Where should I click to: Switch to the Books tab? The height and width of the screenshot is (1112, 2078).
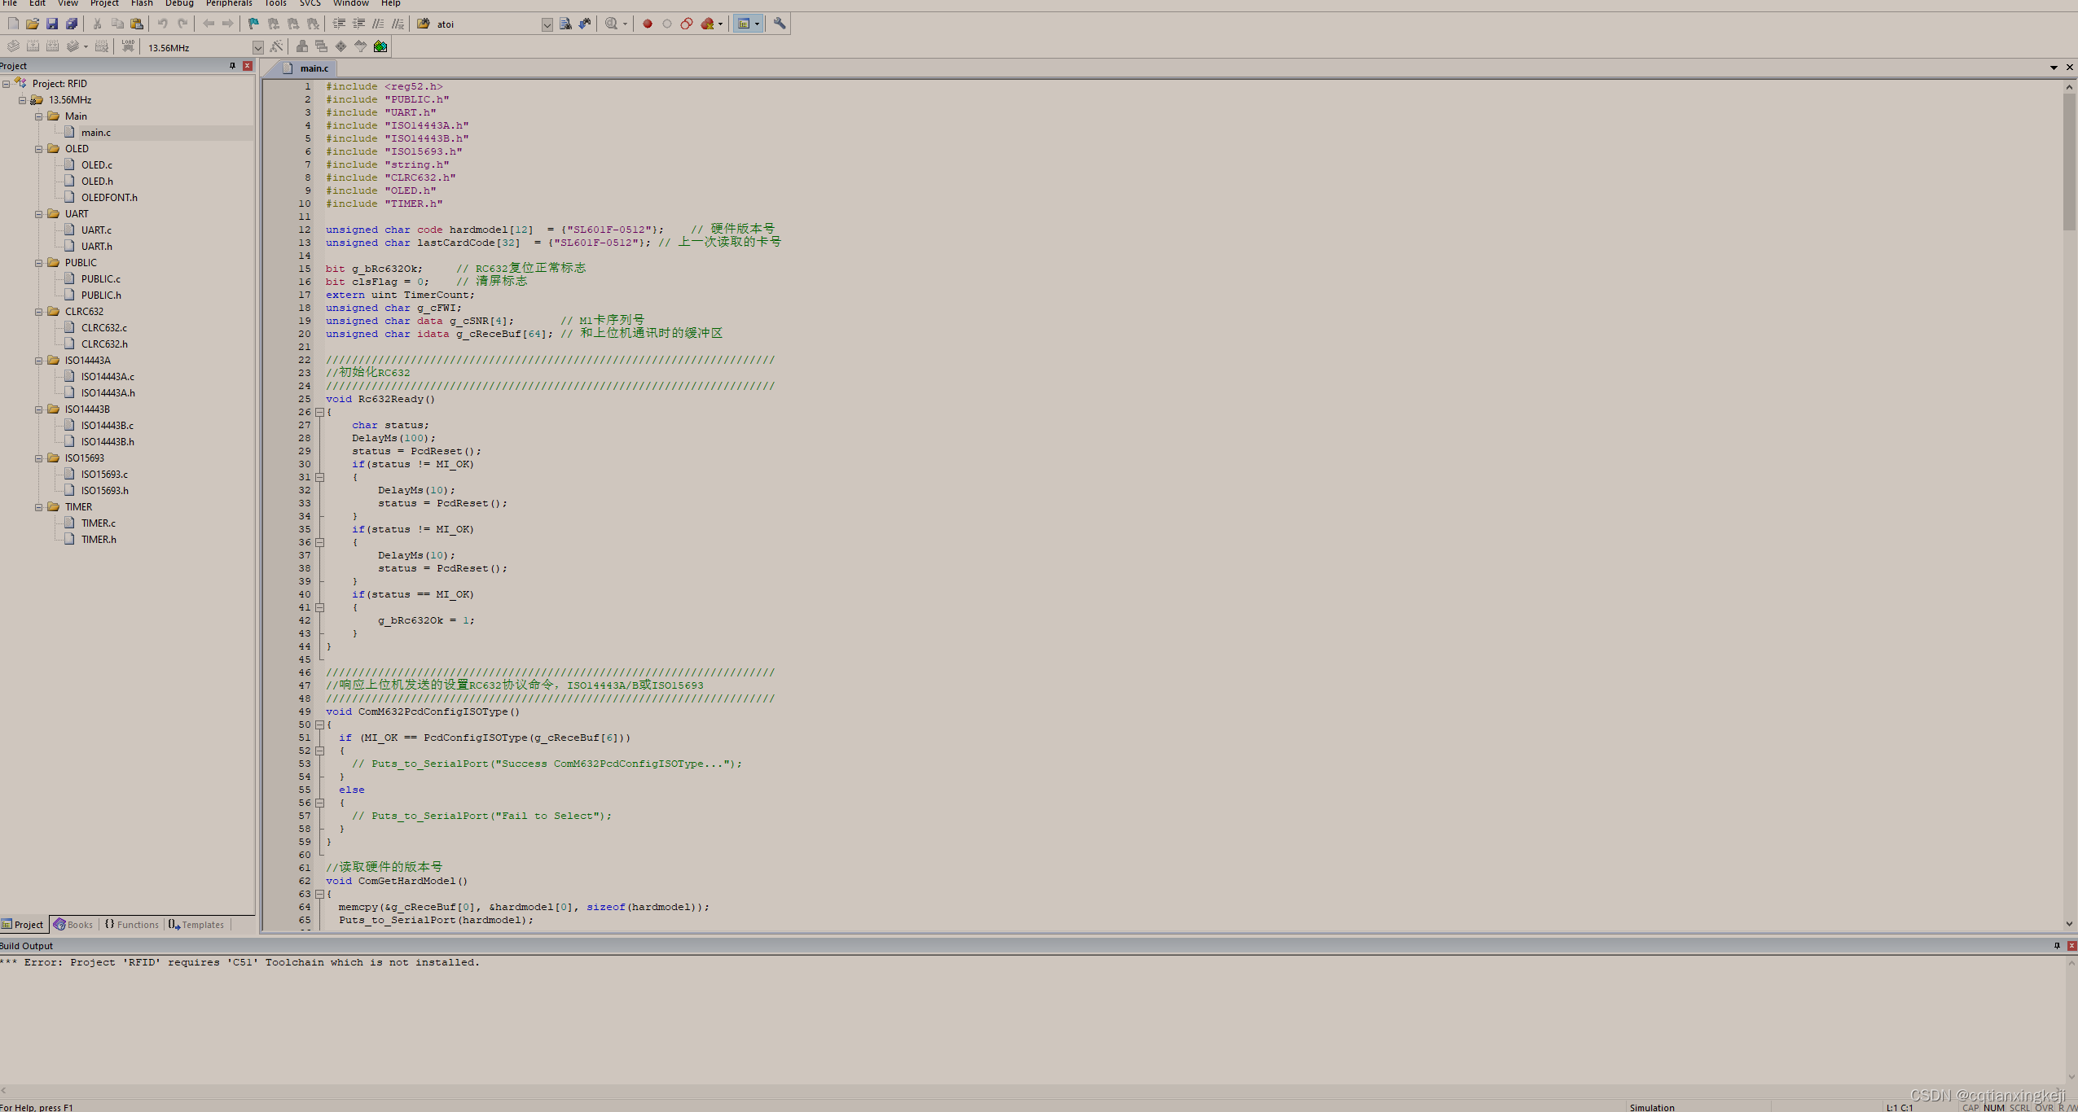coord(73,924)
